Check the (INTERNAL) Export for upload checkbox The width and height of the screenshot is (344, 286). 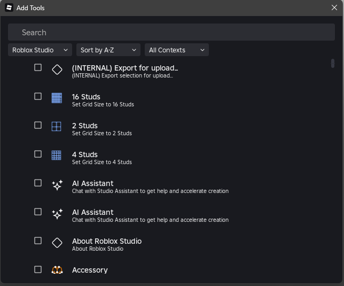(x=38, y=67)
